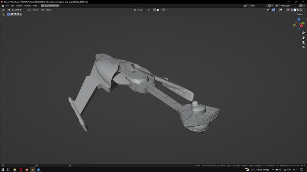Click the green Y axis gizmo ball

[x=303, y=23]
